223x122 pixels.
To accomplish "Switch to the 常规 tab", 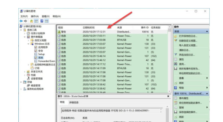I will pyautogui.click(x=62, y=102).
